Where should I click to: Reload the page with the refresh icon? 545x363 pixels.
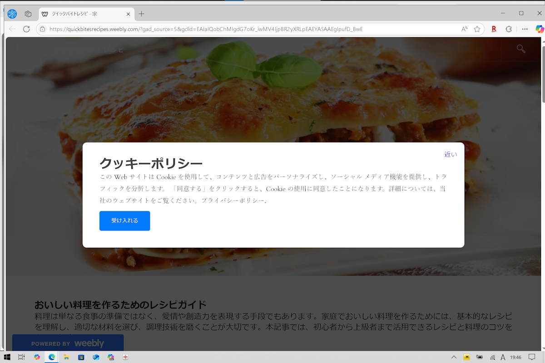pos(26,29)
